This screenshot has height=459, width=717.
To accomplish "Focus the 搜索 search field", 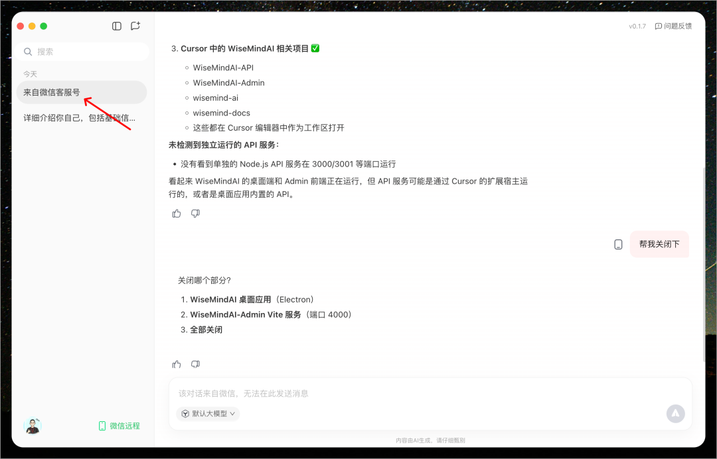I will (82, 52).
